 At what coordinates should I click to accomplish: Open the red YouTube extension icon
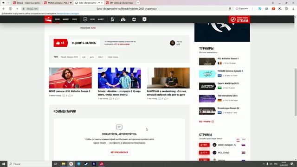coord(273,9)
